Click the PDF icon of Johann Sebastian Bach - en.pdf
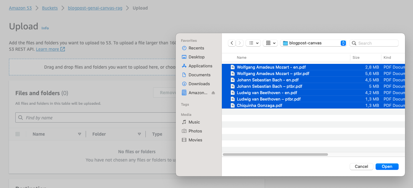 coord(232,80)
